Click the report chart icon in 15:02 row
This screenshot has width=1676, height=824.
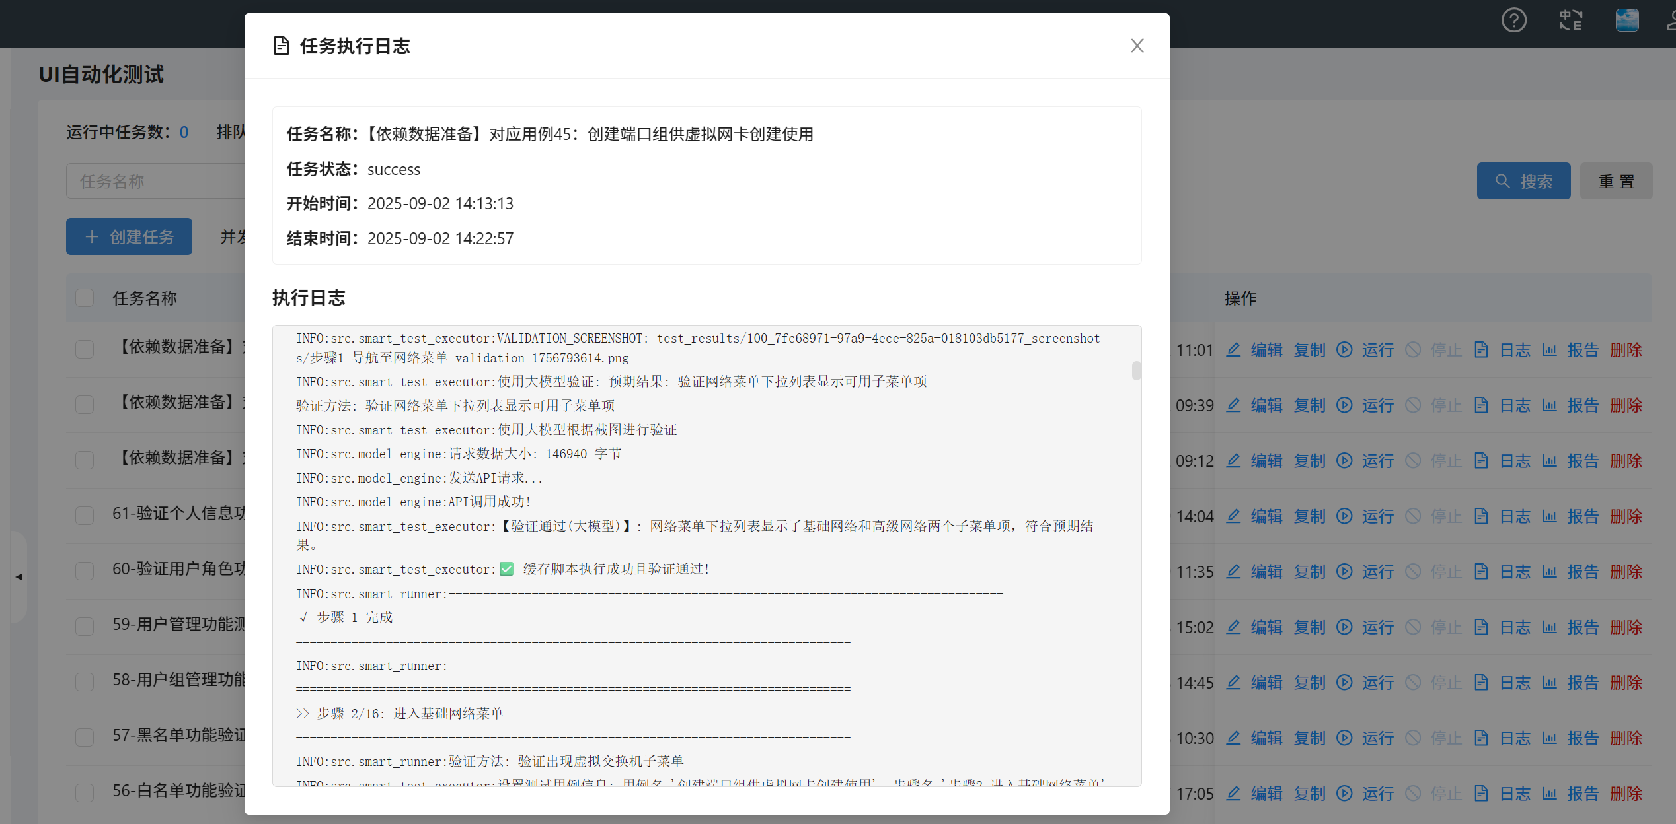pos(1549,627)
